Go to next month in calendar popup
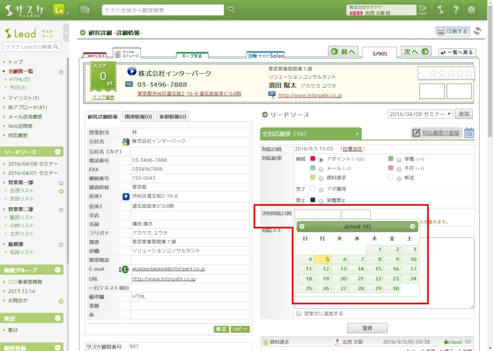This screenshot has width=493, height=351. pyautogui.click(x=412, y=226)
